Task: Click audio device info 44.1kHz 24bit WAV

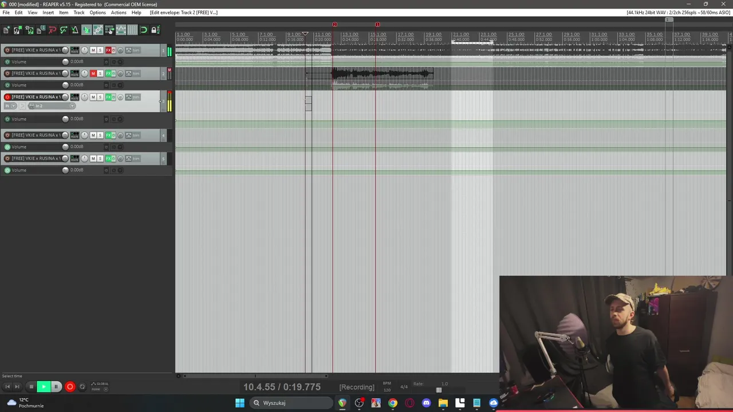Action: [x=678, y=13]
